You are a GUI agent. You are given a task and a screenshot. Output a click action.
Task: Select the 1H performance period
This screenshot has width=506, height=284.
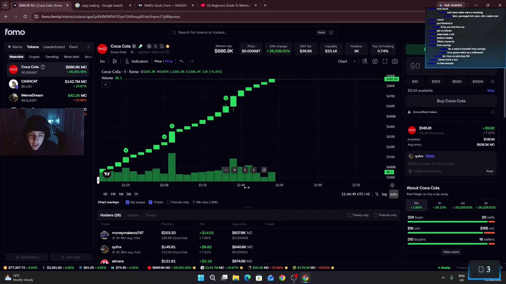pyautogui.click(x=439, y=205)
